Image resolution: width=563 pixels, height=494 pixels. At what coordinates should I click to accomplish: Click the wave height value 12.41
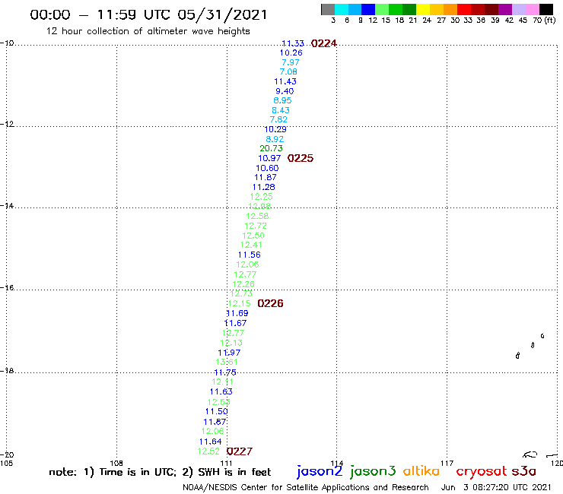[x=251, y=245]
